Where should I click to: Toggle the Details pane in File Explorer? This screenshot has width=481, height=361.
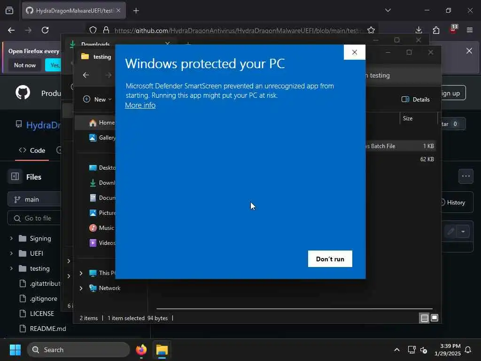[x=416, y=100]
